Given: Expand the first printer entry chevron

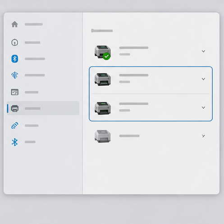Looking at the screenshot, I should tap(203, 51).
